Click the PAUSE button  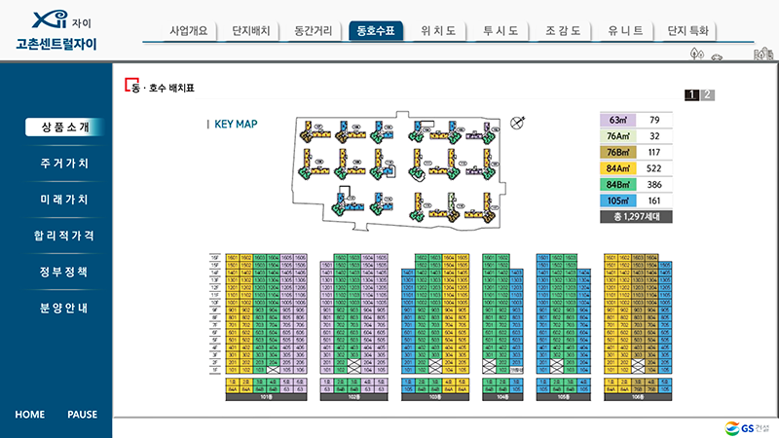pyautogui.click(x=83, y=415)
